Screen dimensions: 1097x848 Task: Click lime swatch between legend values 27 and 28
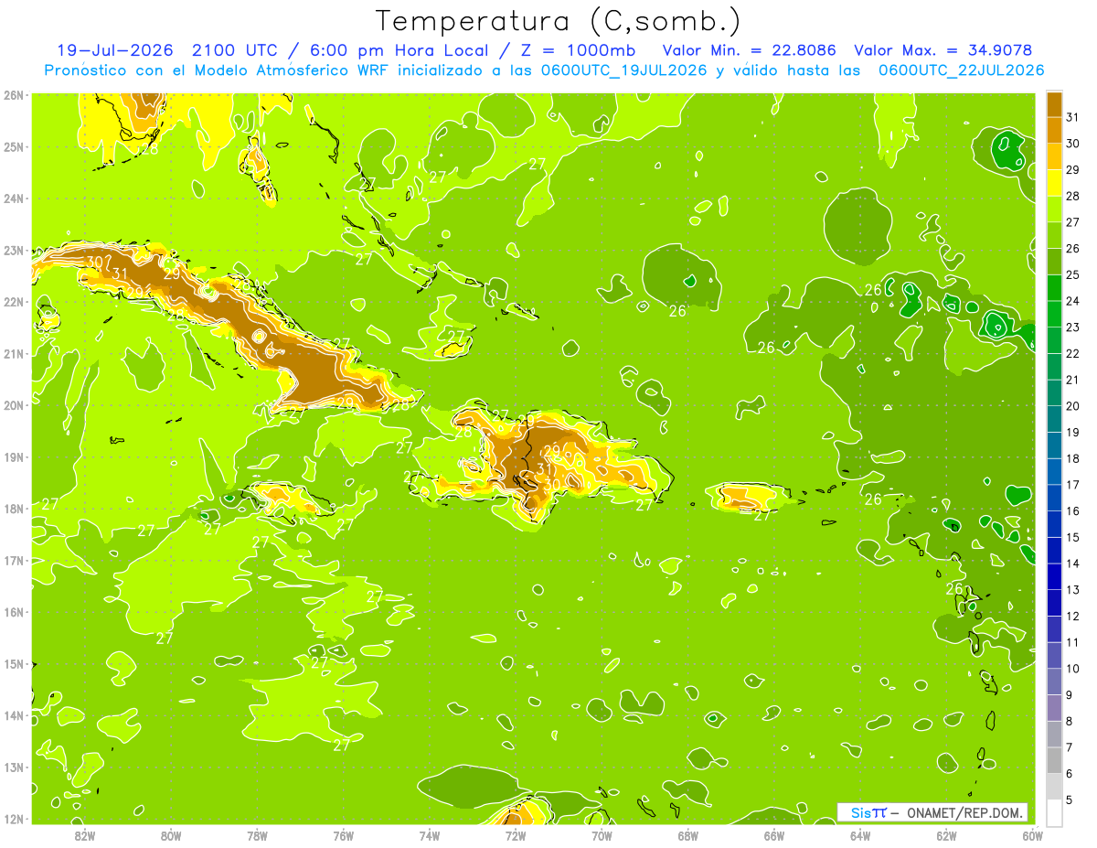pos(1054,209)
